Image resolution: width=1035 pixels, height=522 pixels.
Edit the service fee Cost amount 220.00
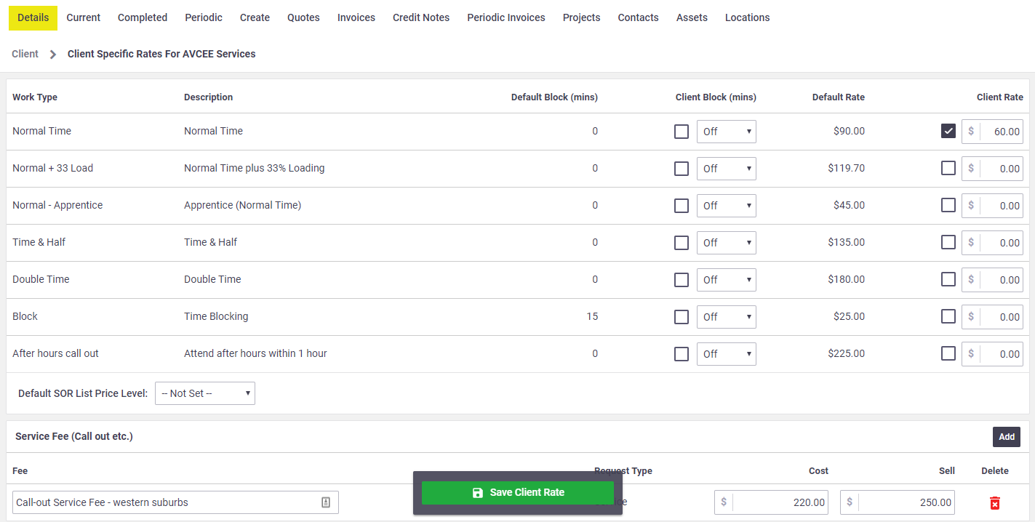(x=771, y=502)
